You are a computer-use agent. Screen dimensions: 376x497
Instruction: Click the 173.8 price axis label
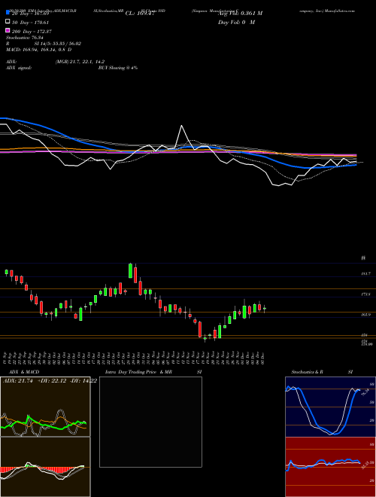click(x=366, y=294)
